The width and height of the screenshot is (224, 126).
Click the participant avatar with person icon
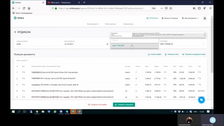pyautogui.click(x=212, y=120)
